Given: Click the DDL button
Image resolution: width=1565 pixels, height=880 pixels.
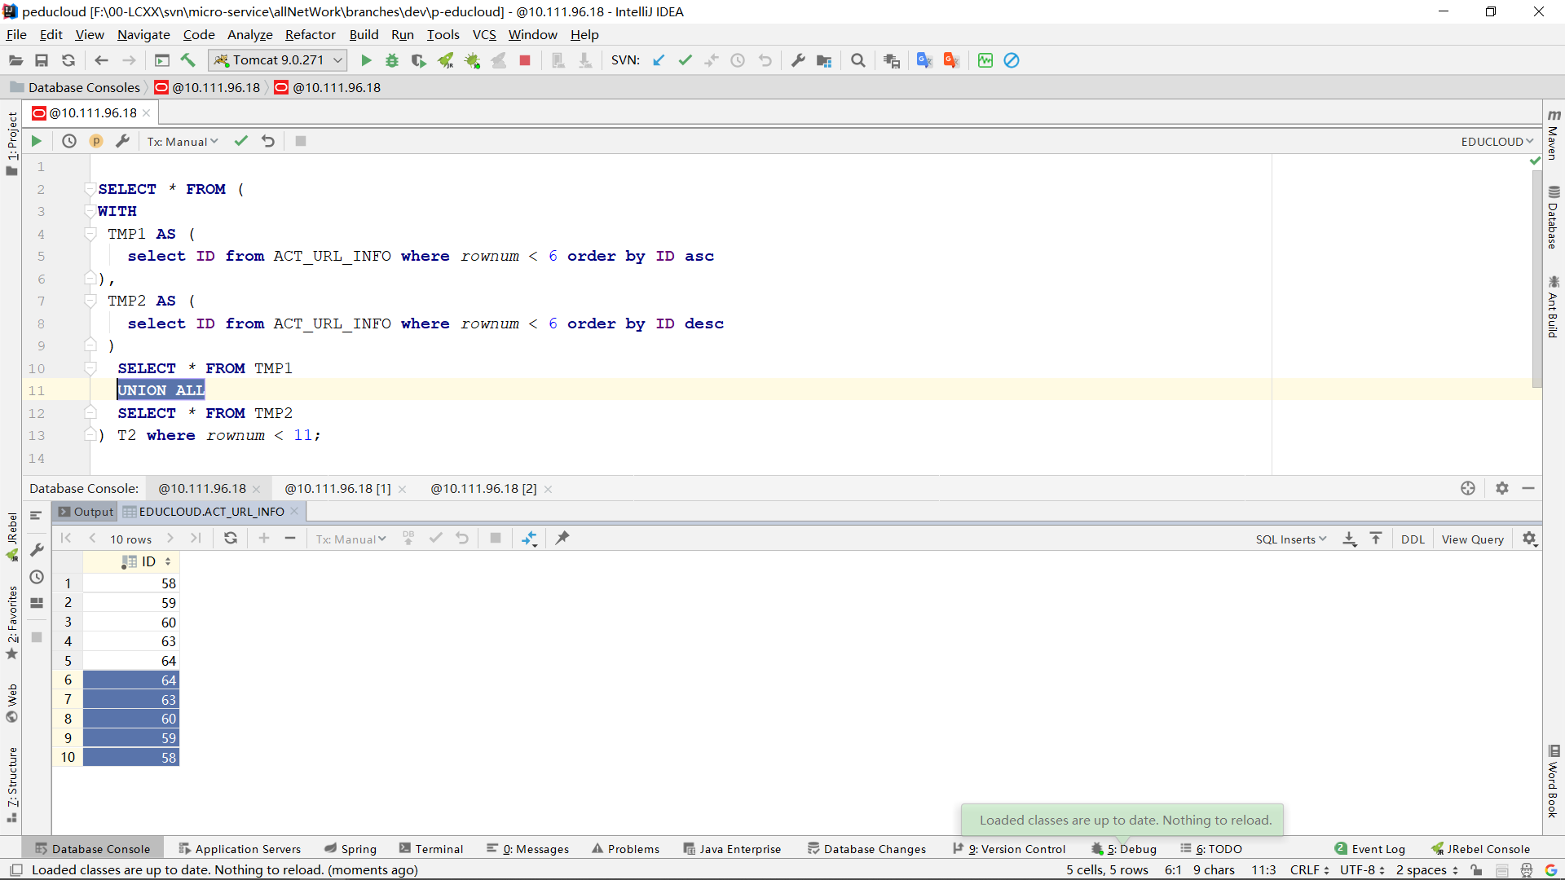Looking at the screenshot, I should pos(1413,539).
